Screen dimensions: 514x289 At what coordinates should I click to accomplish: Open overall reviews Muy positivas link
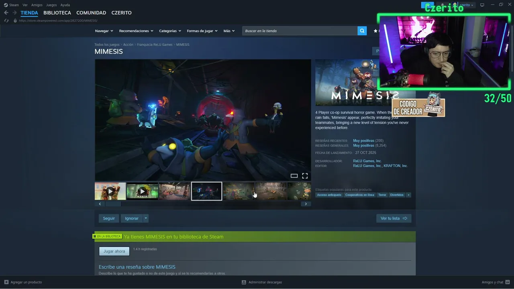(363, 146)
